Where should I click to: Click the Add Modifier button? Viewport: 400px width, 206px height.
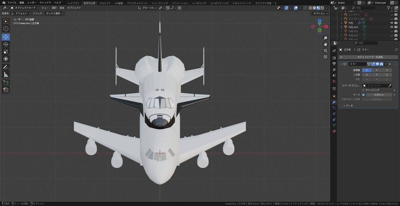pyautogui.click(x=368, y=57)
